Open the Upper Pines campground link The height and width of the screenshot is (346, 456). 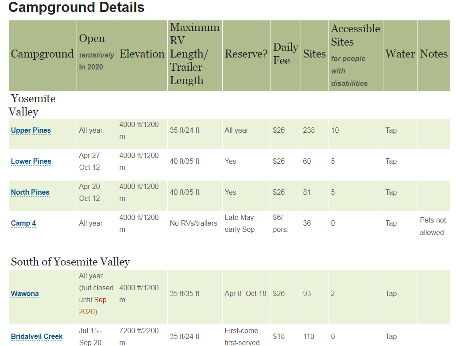(31, 130)
